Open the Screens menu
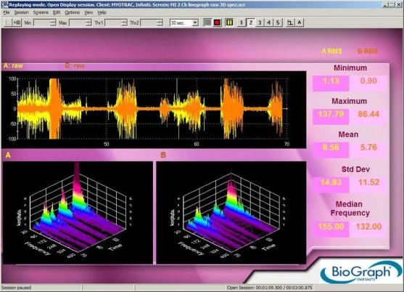Screen dimensions: 404x292 [41, 12]
